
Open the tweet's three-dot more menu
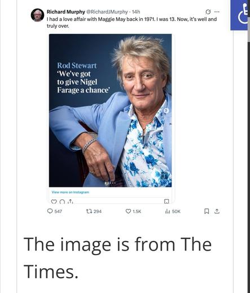click(217, 12)
